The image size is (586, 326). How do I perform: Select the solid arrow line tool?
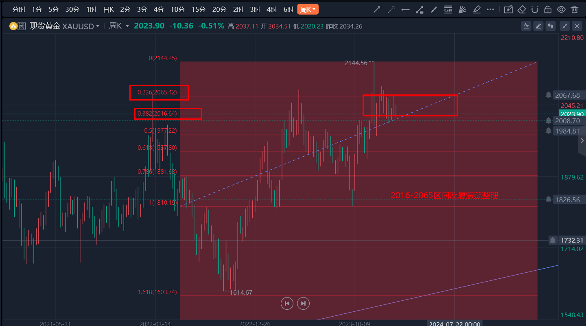[x=377, y=9]
